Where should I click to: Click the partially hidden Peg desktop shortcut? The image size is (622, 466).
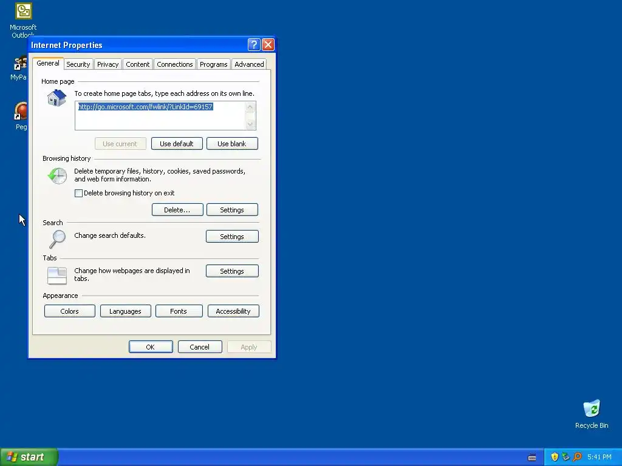[x=21, y=116]
